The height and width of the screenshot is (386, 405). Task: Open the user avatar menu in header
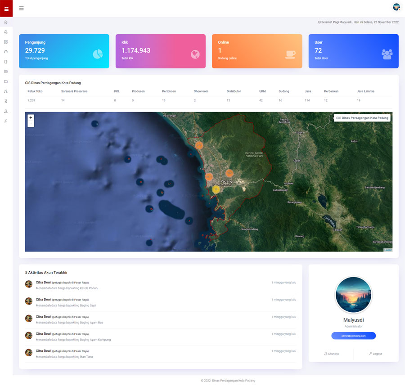click(x=396, y=7)
